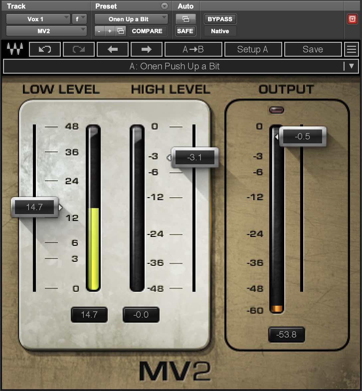
Task: Open the MV2 plug-in selector dropdown
Action: coord(46,31)
